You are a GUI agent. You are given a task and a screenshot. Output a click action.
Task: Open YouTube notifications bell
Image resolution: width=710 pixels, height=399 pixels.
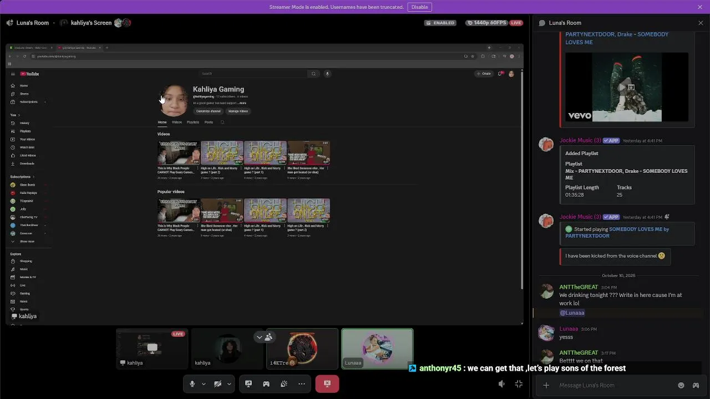click(x=500, y=74)
